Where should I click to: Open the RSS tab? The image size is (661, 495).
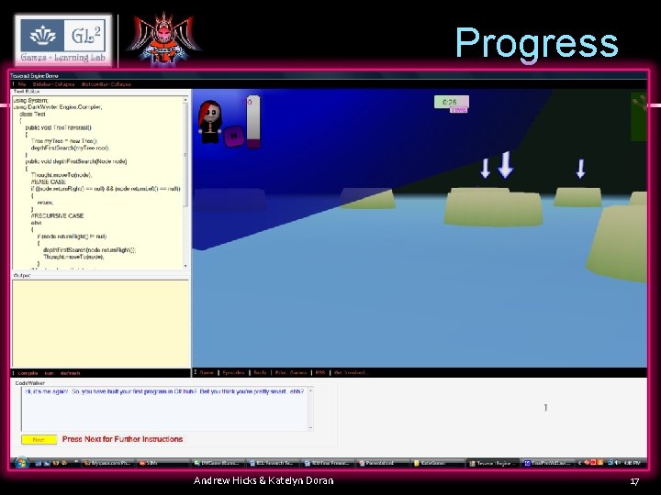tap(320, 372)
